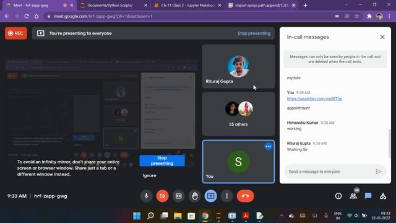Leave the call with red hang-up button
This screenshot has width=396, height=223.
pyautogui.click(x=245, y=196)
